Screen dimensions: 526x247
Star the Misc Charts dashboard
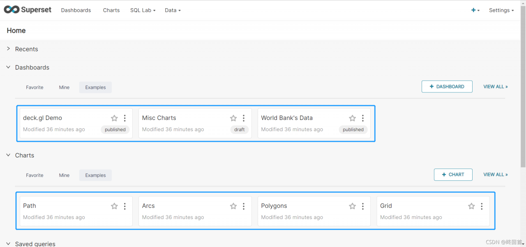[x=233, y=118]
